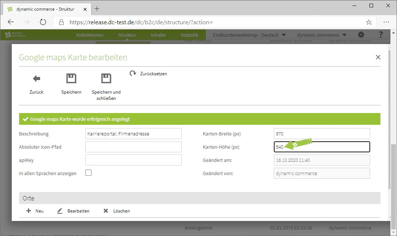The height and width of the screenshot is (236, 397).
Task: Click the Karten-Höhe (px) field
Action: [322, 147]
